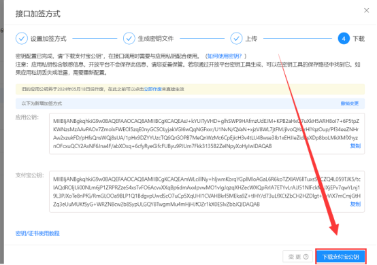Click the 生成密钥文件 step checkmark icon
The image size is (377, 265).
129,39
